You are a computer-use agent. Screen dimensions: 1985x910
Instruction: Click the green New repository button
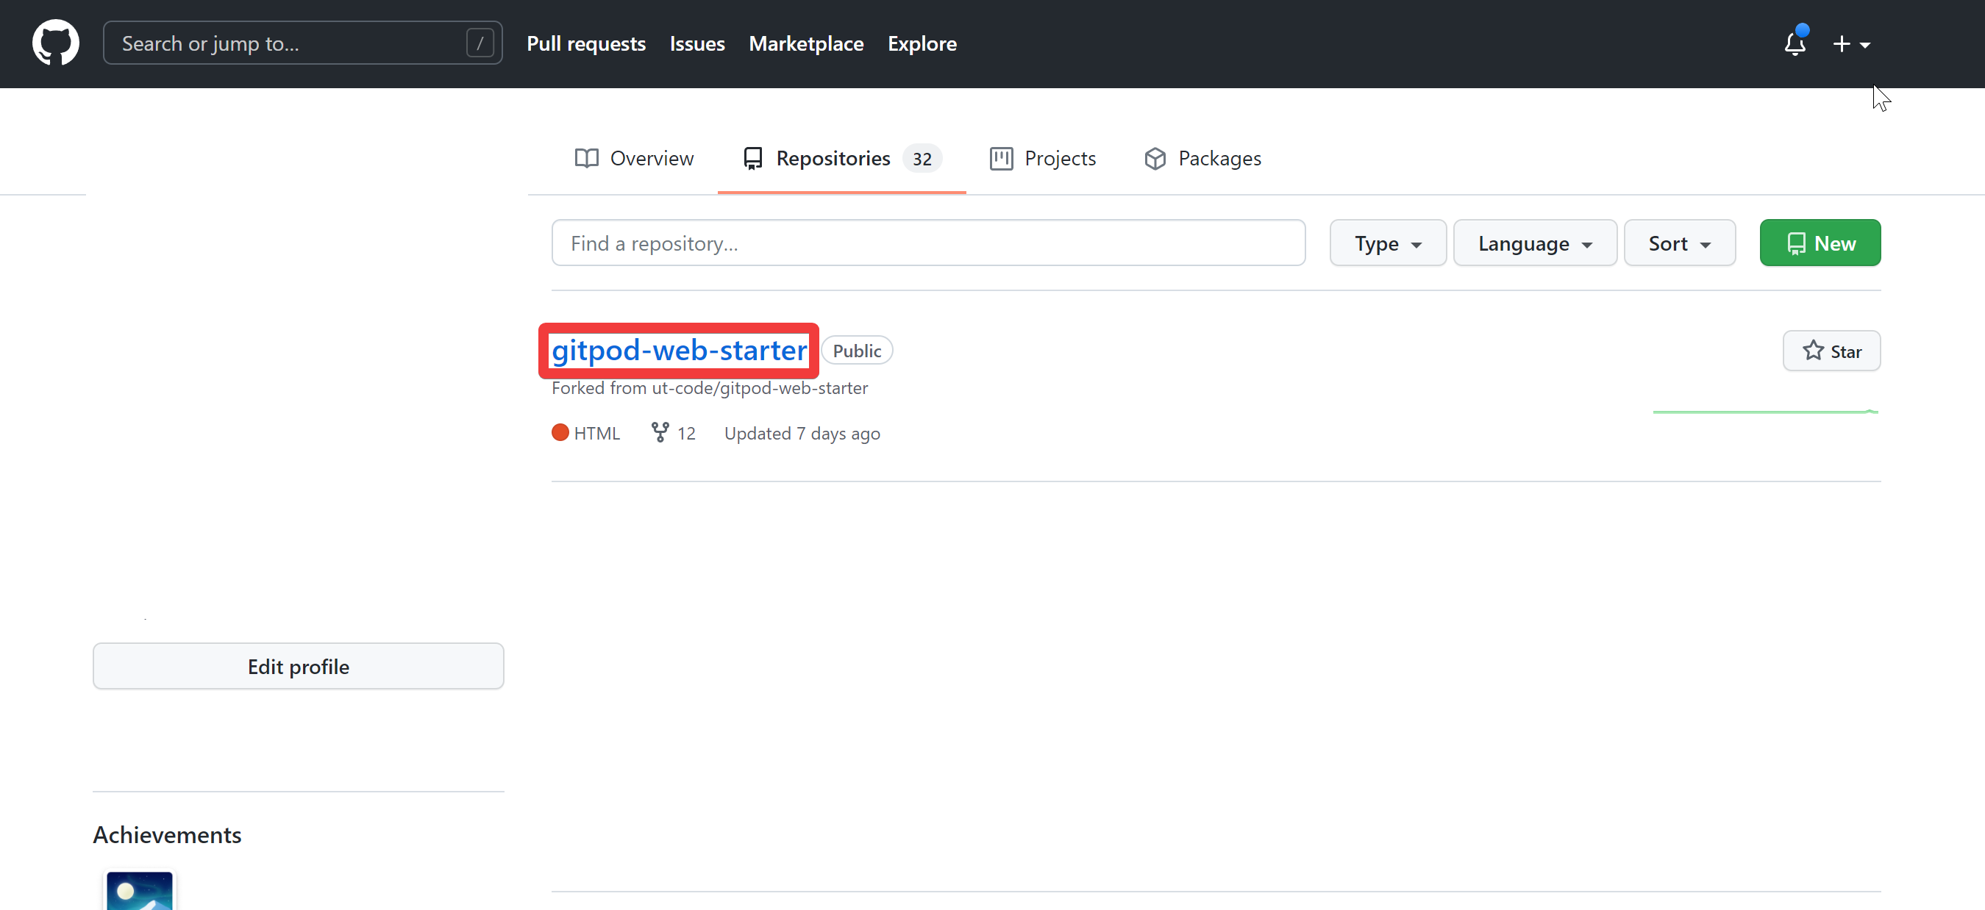click(x=1820, y=243)
